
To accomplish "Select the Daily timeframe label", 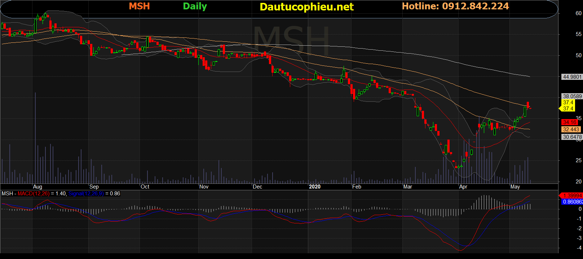I will click(x=195, y=6).
